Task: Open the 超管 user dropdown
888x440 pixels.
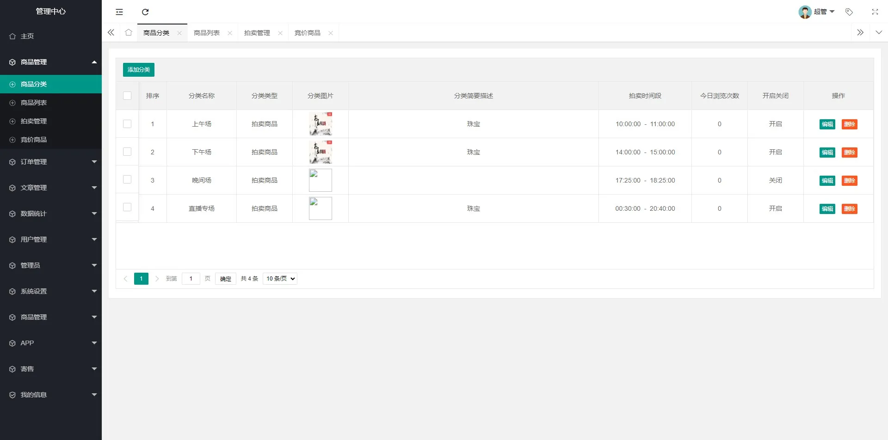Action: pyautogui.click(x=817, y=12)
